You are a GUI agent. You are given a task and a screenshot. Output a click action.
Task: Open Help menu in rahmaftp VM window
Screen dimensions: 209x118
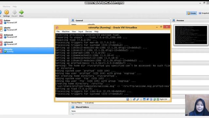96,31
